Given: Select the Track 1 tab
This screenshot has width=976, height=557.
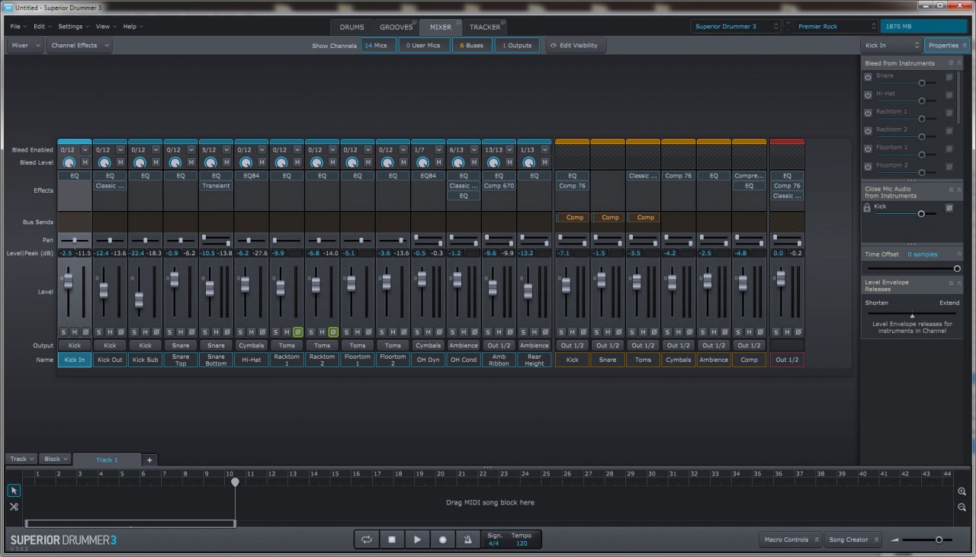Looking at the screenshot, I should click(107, 459).
